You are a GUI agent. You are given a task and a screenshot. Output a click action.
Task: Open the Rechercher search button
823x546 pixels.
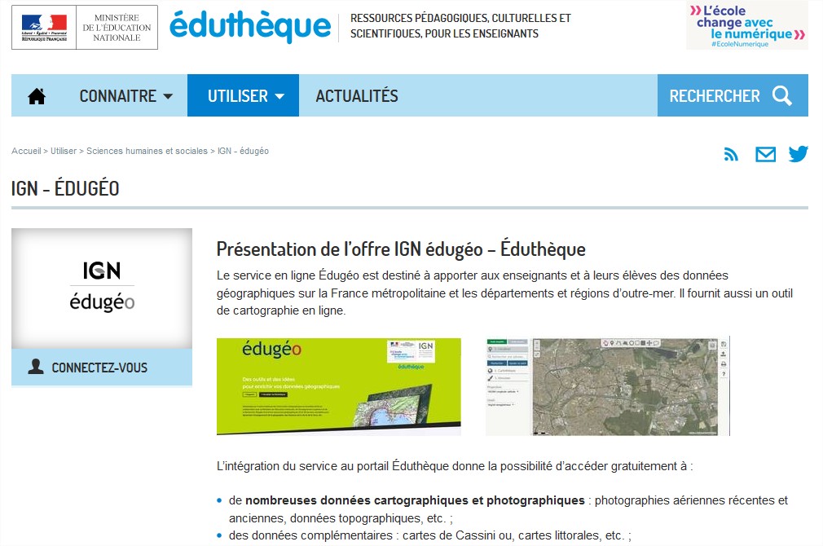coord(732,96)
